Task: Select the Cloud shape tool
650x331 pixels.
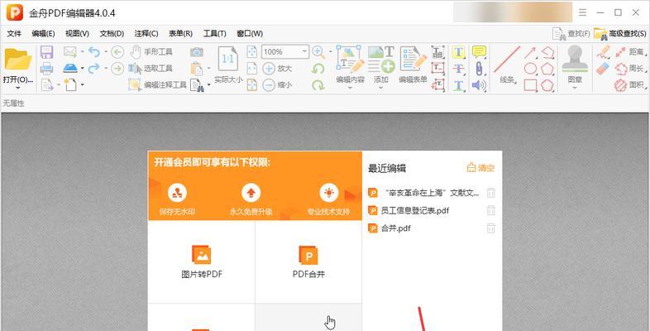Action: tap(547, 85)
